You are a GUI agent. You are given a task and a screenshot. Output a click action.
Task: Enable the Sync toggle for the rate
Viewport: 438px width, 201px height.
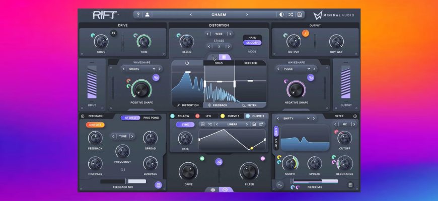[185, 124]
